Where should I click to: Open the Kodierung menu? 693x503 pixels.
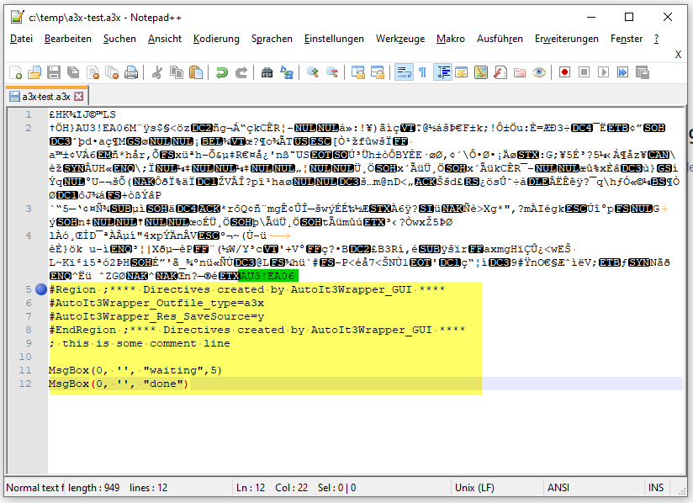pos(216,39)
